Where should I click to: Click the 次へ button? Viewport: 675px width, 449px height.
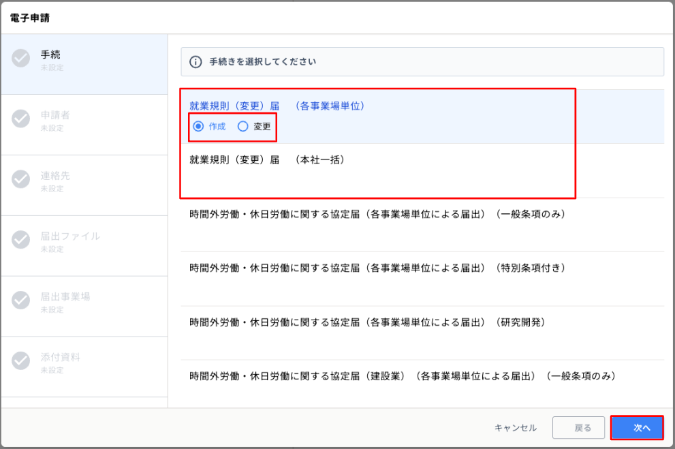click(x=637, y=427)
